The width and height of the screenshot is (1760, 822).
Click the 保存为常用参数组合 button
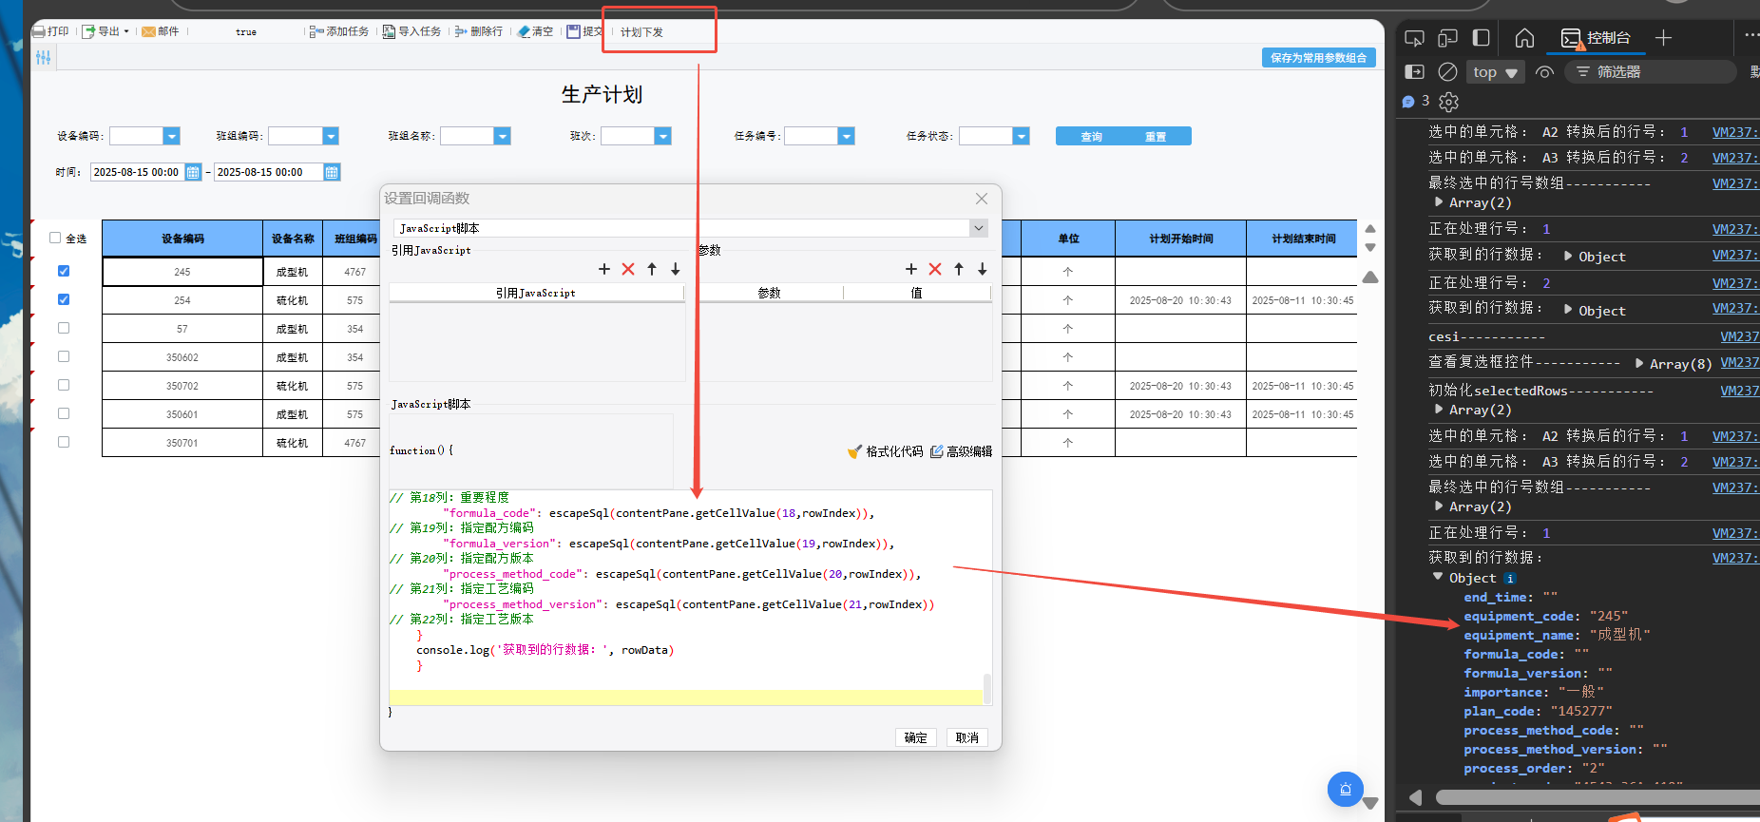pyautogui.click(x=1318, y=58)
